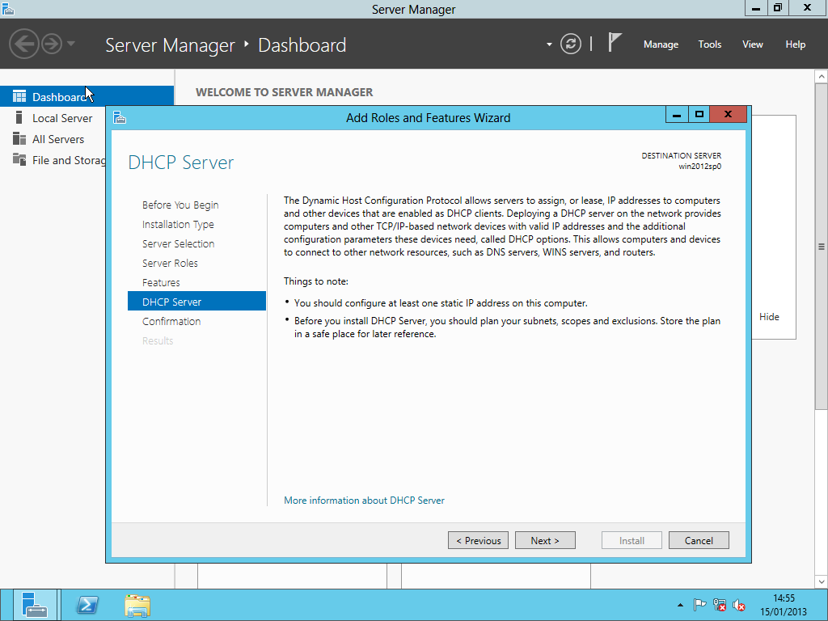Click the Server Manager back arrow icon

pos(24,44)
